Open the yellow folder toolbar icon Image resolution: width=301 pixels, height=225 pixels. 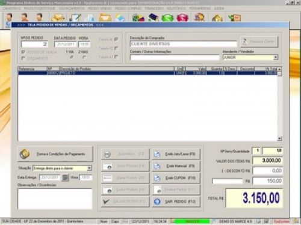(x=105, y=17)
